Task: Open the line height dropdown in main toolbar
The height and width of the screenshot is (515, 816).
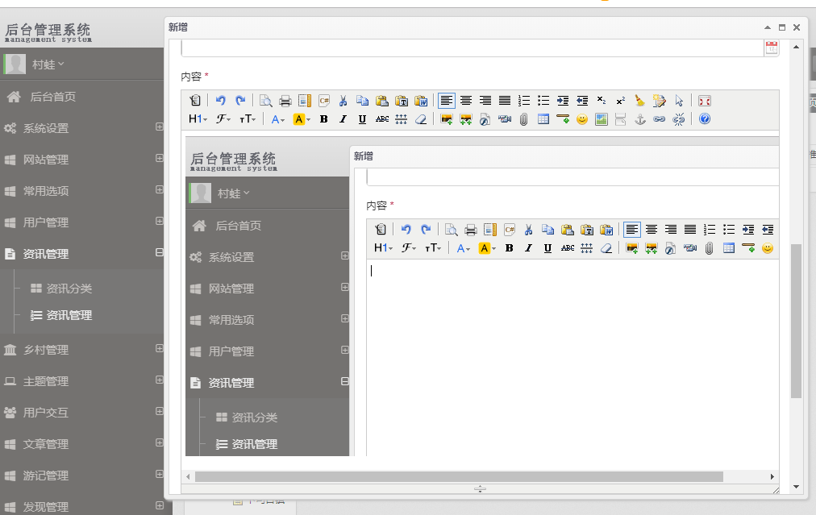Action: pos(402,119)
